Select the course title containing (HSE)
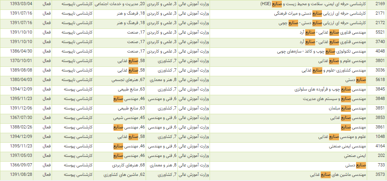387x181 pixels. (x=313, y=4)
